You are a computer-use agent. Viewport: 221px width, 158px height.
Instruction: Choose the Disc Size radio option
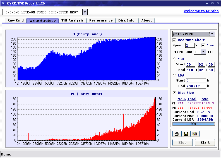point(174,93)
